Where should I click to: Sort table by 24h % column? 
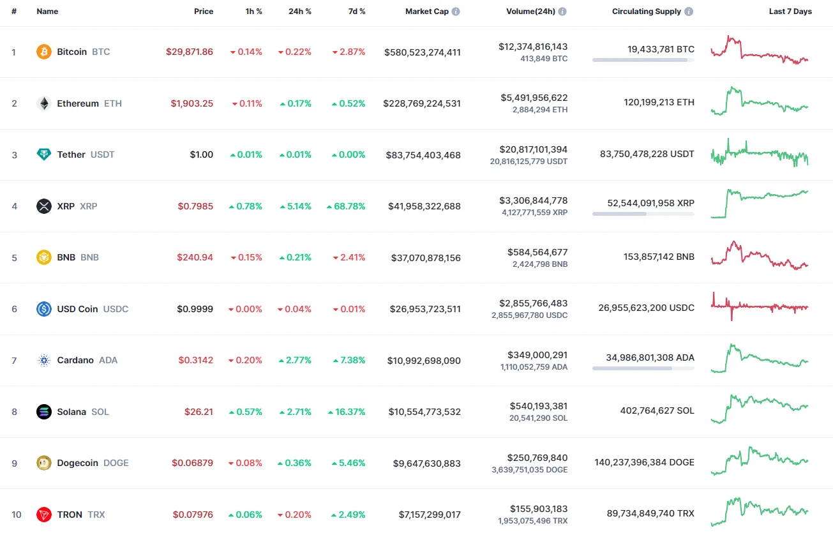300,11
